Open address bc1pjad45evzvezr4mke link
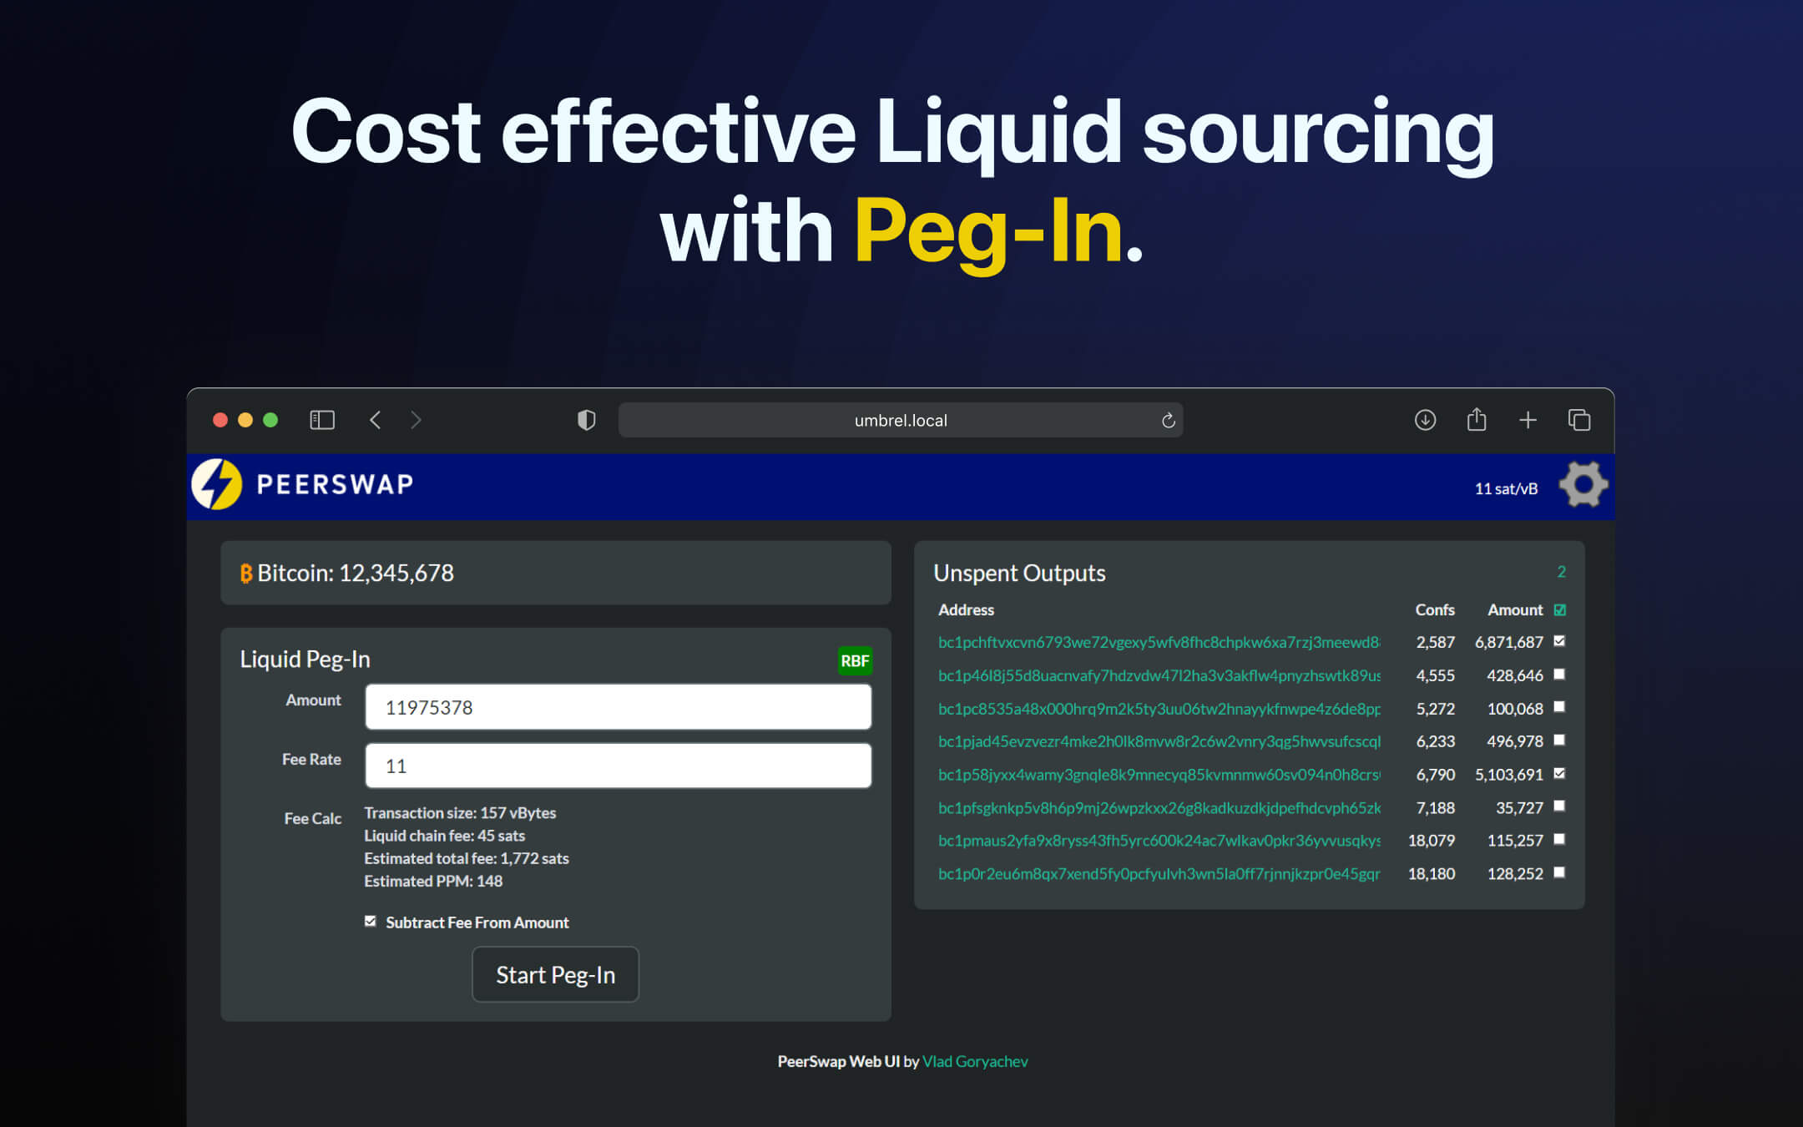Viewport: 1803px width, 1127px height. pos(1159,741)
